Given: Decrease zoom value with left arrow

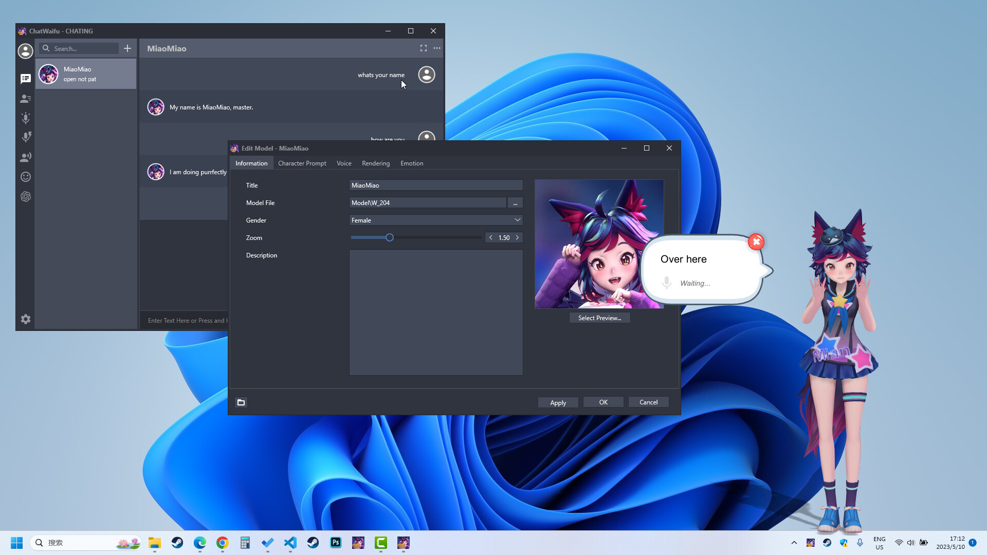Looking at the screenshot, I should tap(491, 237).
